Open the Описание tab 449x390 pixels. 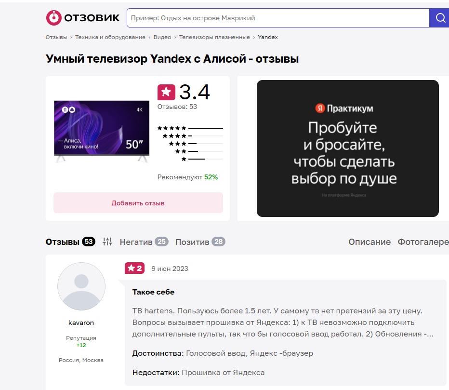coord(370,242)
